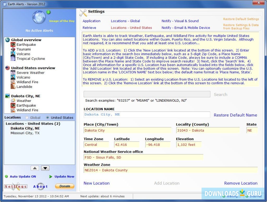Click the Longitude field

[x=158, y=145]
